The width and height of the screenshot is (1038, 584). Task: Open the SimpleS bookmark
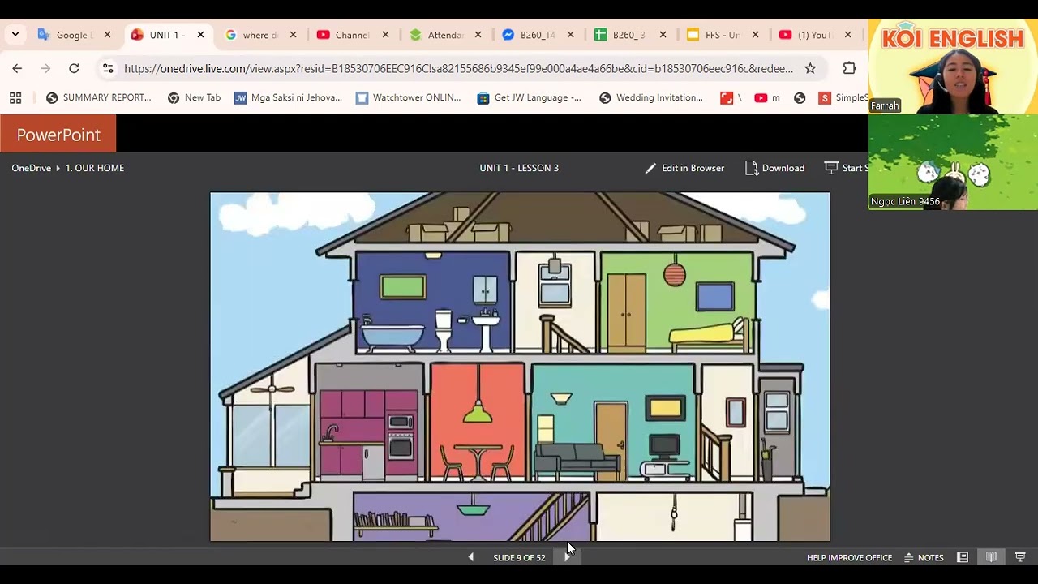843,97
